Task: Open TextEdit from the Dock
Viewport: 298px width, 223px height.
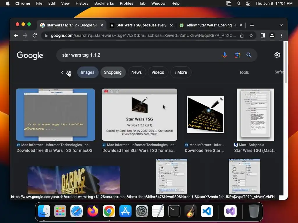Action: click(x=158, y=211)
